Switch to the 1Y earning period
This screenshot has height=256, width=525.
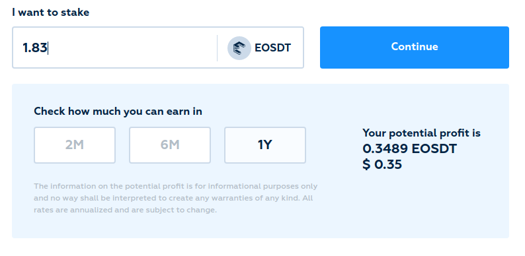(x=265, y=145)
